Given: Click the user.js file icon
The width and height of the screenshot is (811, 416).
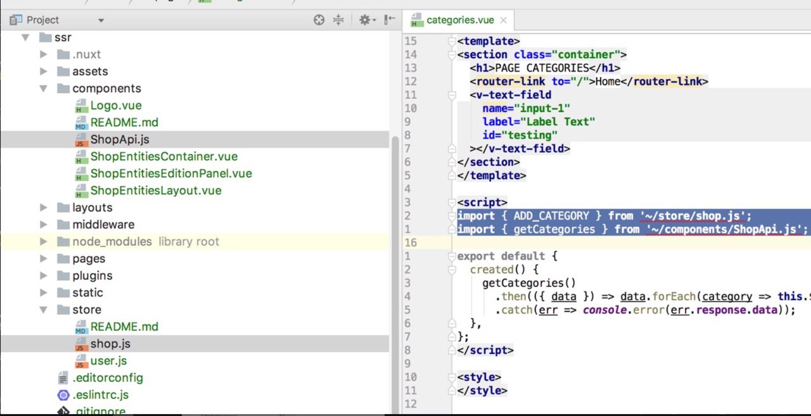Looking at the screenshot, I should click(80, 362).
